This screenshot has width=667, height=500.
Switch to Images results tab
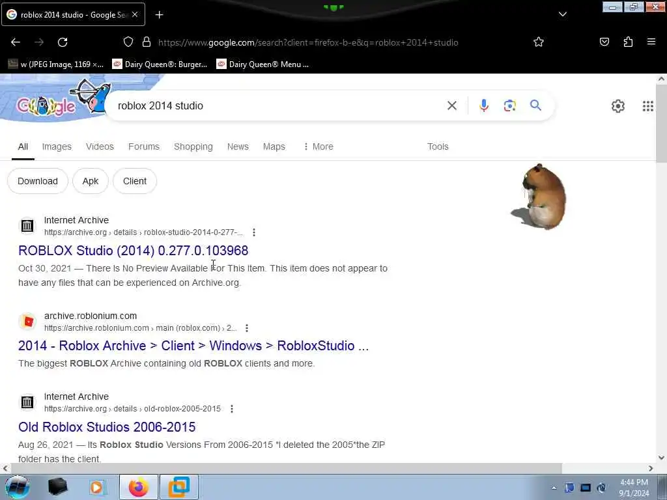57,146
